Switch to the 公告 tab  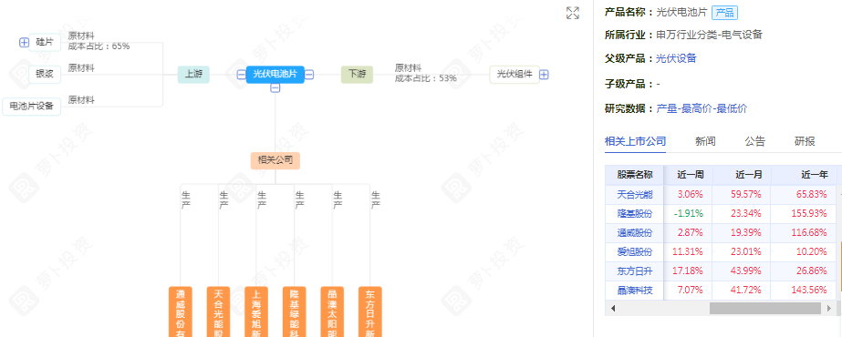click(x=754, y=141)
